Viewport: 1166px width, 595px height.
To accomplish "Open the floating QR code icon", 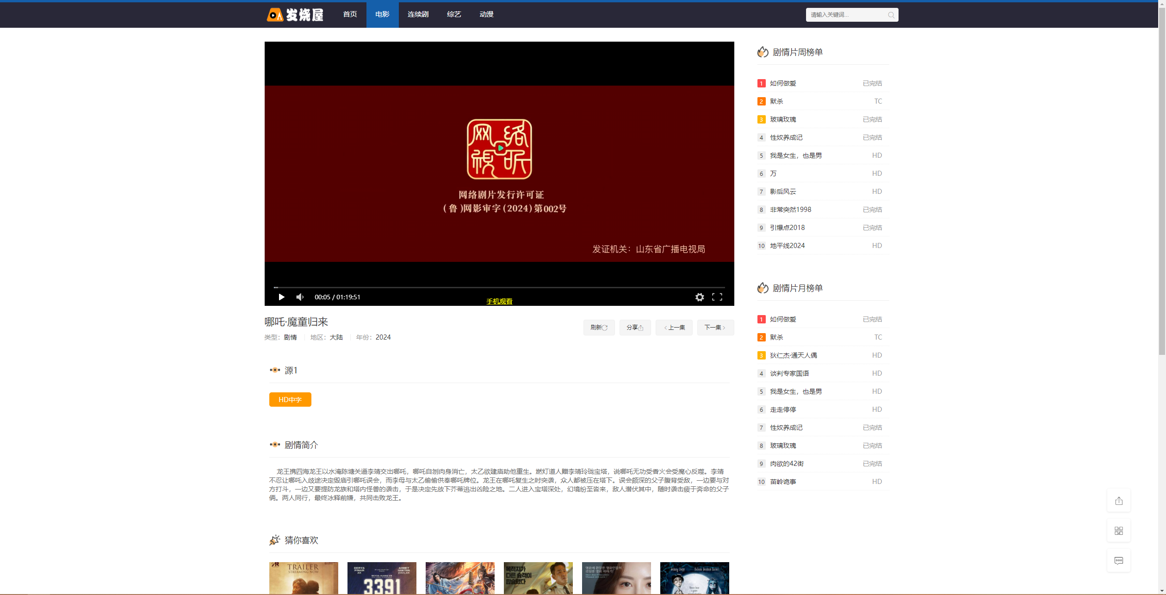I will click(1119, 531).
